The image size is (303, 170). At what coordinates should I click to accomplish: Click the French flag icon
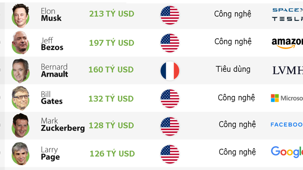(170, 70)
